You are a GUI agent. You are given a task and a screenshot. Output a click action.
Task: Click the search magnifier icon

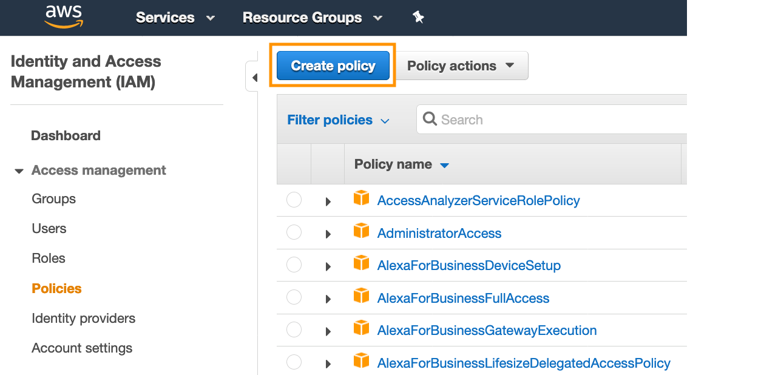(430, 119)
